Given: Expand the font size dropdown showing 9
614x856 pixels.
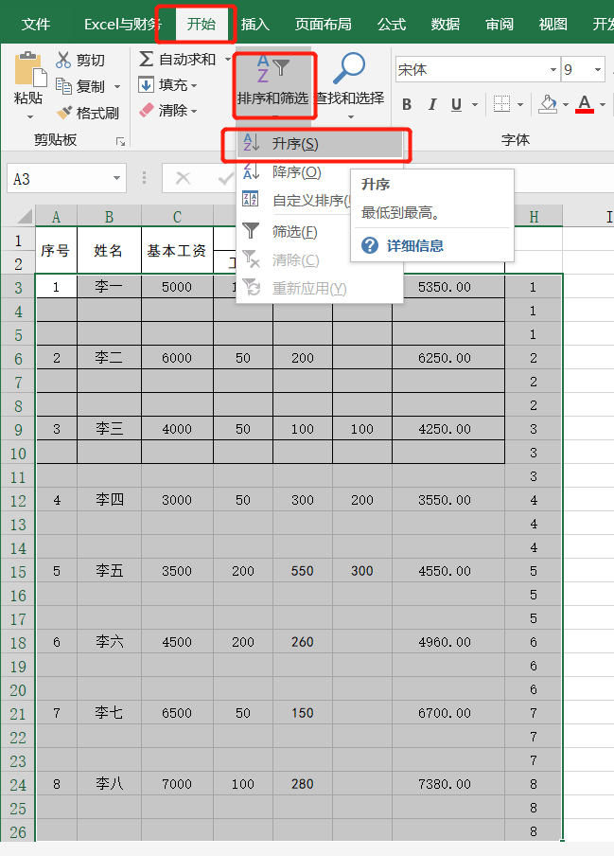Looking at the screenshot, I should 598,70.
